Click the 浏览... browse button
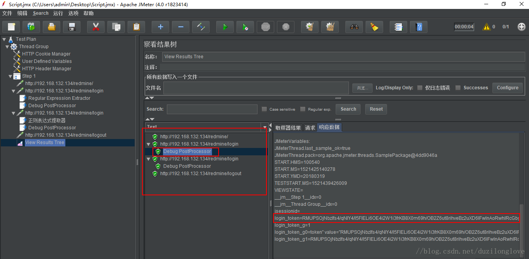This screenshot has height=259, width=529. click(363, 88)
